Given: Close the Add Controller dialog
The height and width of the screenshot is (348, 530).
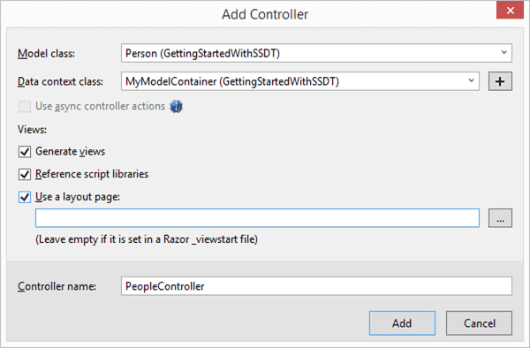Looking at the screenshot, I should coord(510,11).
